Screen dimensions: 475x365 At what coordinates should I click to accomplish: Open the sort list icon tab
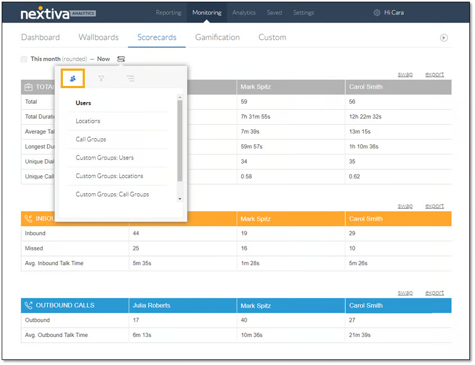coord(130,79)
